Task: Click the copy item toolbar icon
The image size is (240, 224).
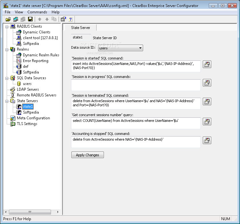Action: [54, 19]
